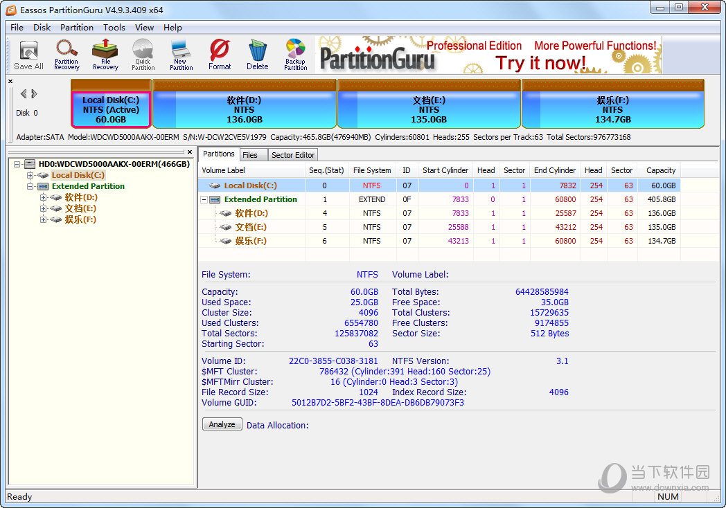
Task: Click the Volume ID value 22C0-3855-C038-3181
Action: [333, 361]
